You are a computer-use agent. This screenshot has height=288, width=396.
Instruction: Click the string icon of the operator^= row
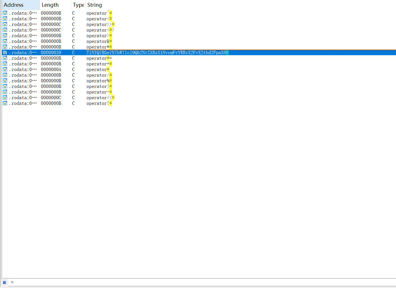(5, 13)
